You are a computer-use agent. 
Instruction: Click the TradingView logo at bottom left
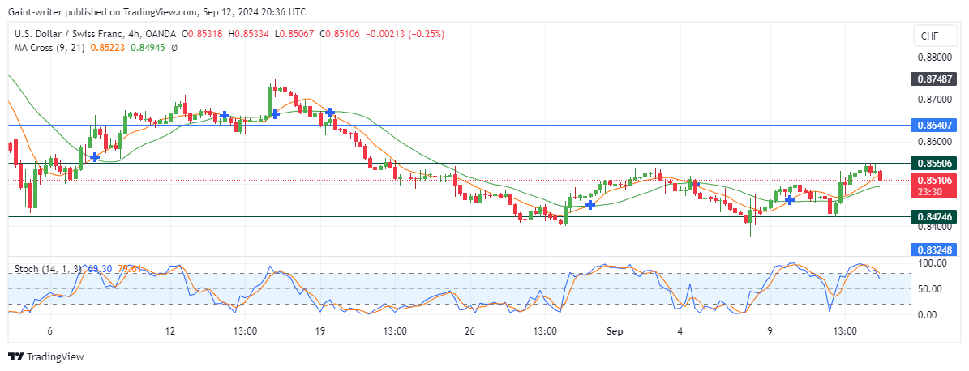(x=45, y=356)
